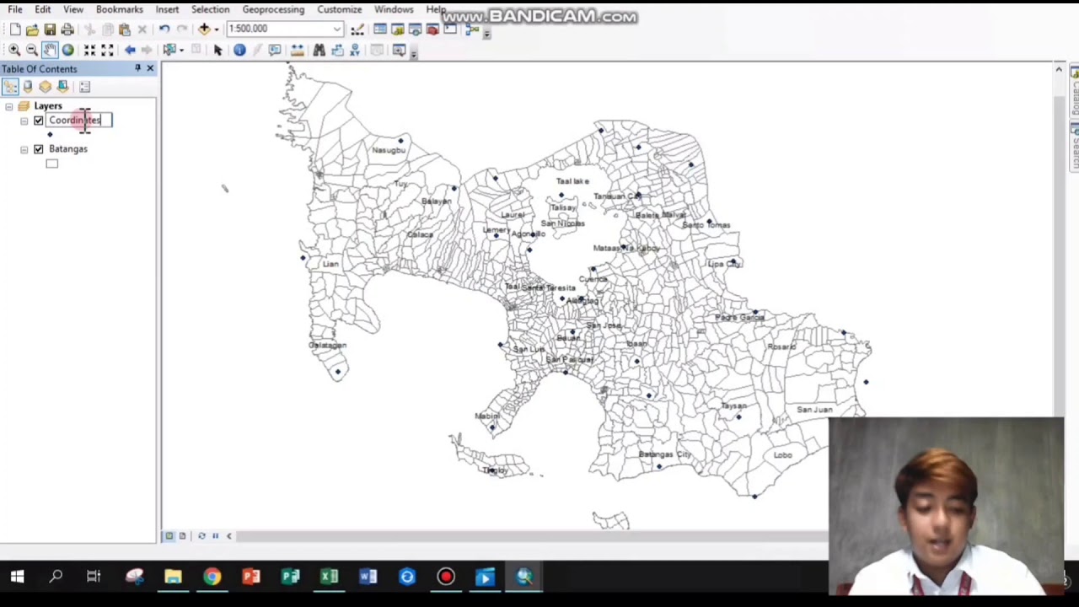Screen dimensions: 1079x607
Task: Expand Standard toolbar options arrow
Action: tap(486, 32)
